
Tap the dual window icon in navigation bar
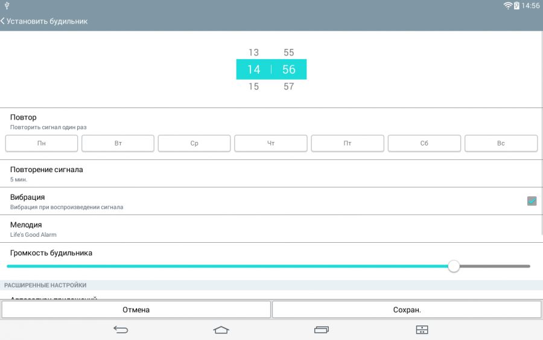422,330
